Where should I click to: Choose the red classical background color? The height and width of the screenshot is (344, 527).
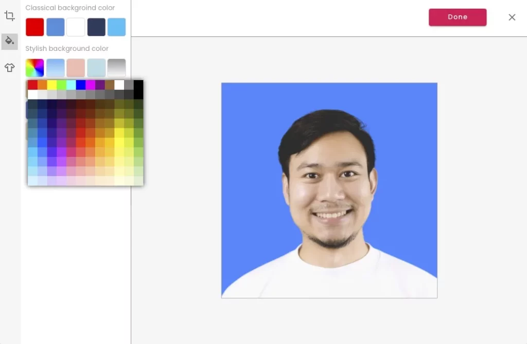coord(34,27)
